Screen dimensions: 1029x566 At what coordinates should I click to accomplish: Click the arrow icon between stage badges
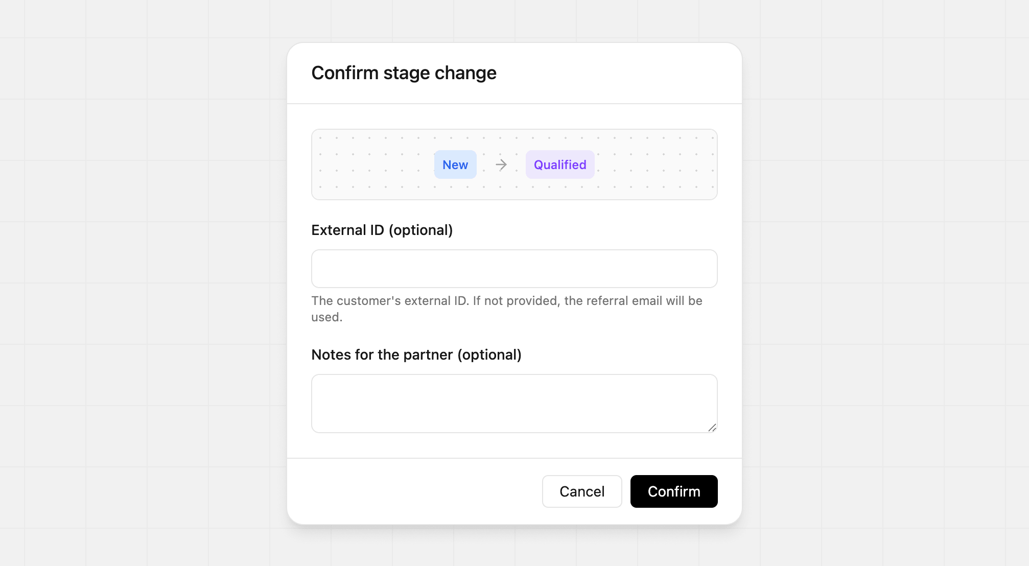501,164
